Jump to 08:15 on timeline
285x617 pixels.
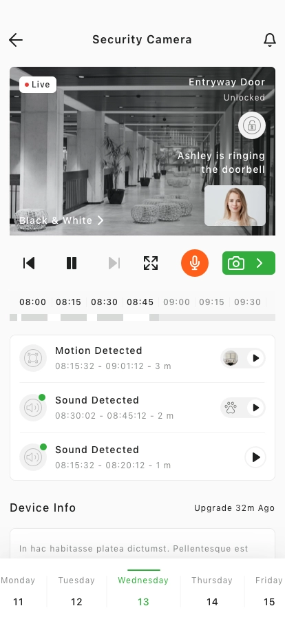(x=68, y=302)
